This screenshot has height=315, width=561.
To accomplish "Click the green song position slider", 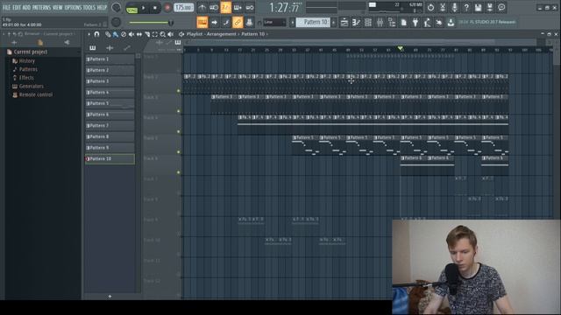I will pyautogui.click(x=151, y=23).
